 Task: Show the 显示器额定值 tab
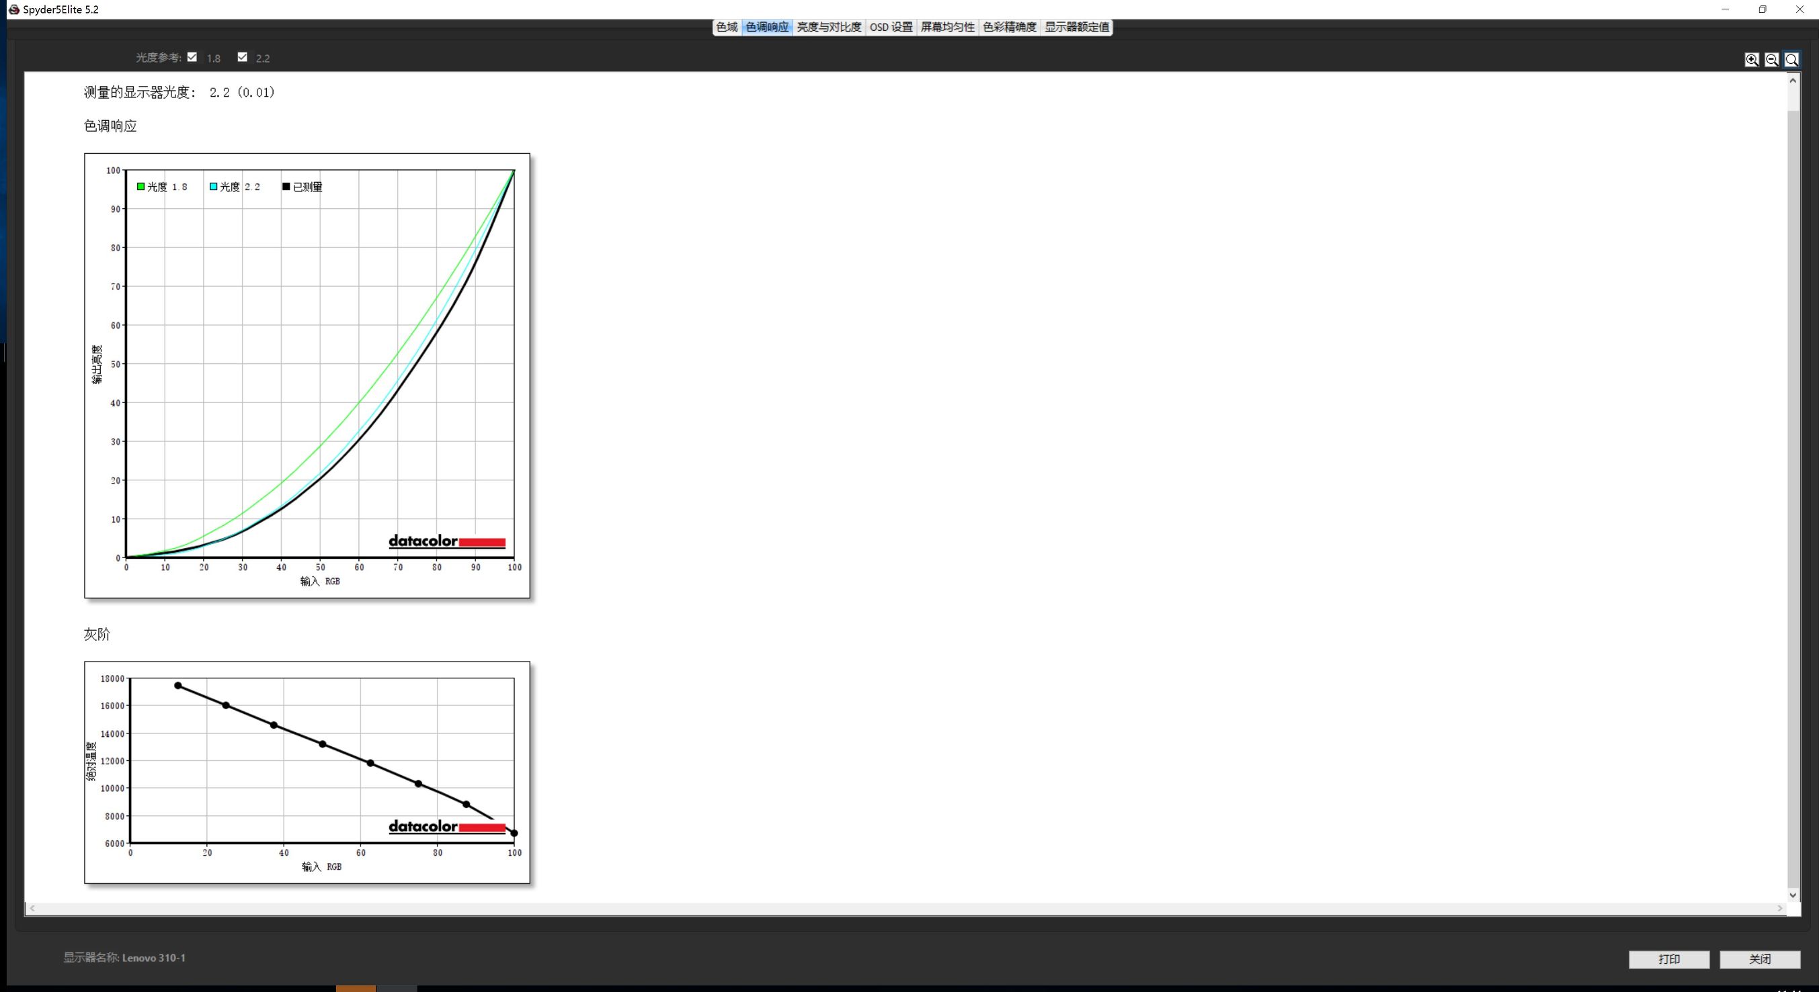pos(1076,27)
